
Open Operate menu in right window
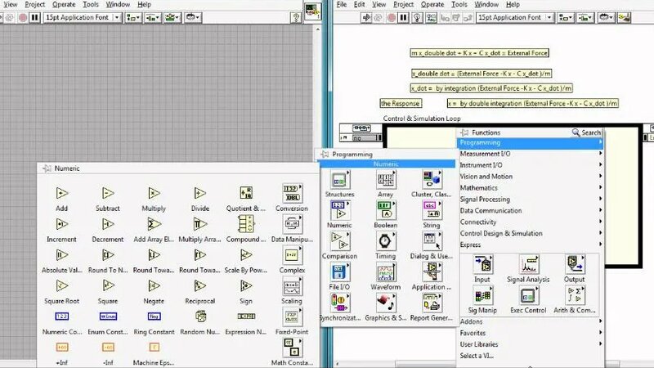(x=432, y=4)
